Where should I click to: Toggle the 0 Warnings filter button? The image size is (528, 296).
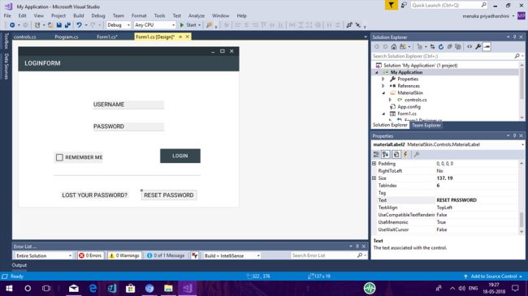[124, 255]
